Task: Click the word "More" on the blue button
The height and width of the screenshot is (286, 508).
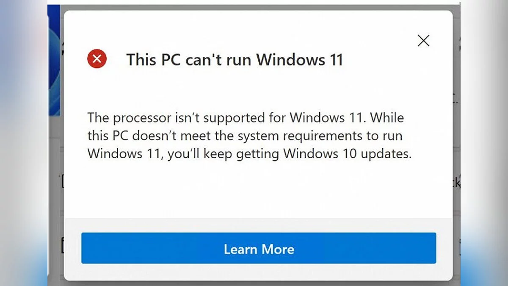Action: pyautogui.click(x=277, y=249)
